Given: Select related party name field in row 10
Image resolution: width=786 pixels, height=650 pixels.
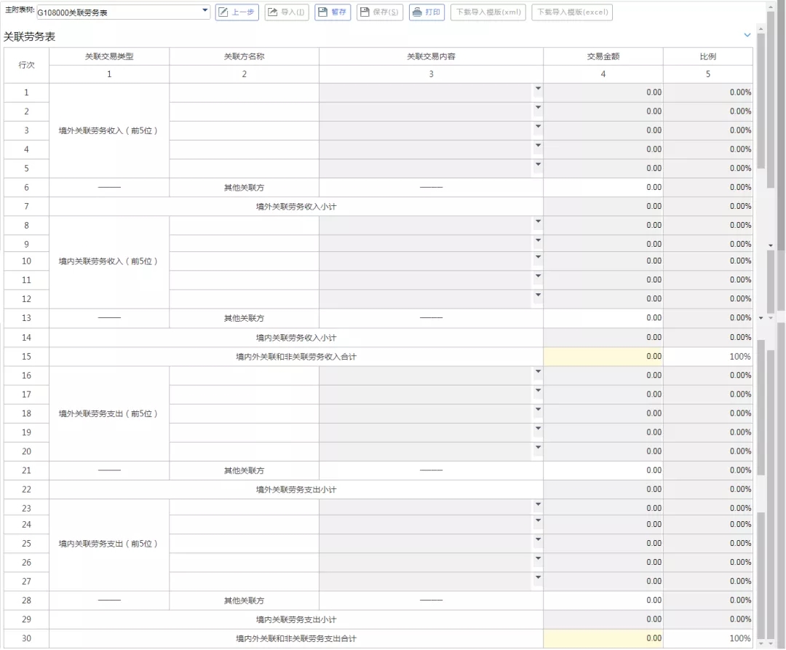Looking at the screenshot, I should click(244, 261).
